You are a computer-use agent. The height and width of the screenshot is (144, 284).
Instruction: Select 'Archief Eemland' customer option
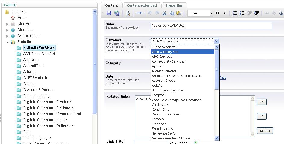pyautogui.click(x=183, y=71)
